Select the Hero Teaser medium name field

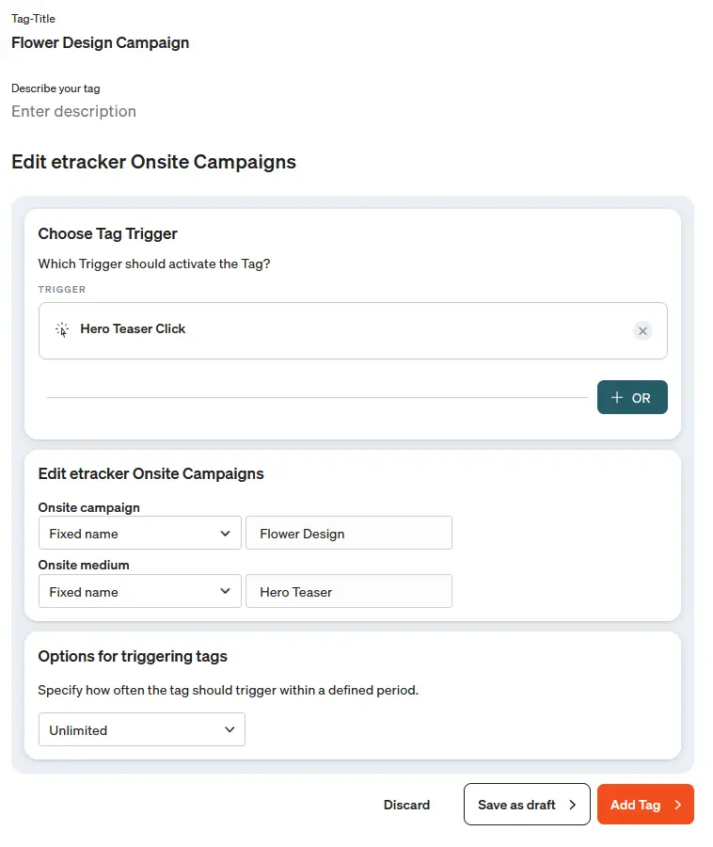tap(349, 591)
